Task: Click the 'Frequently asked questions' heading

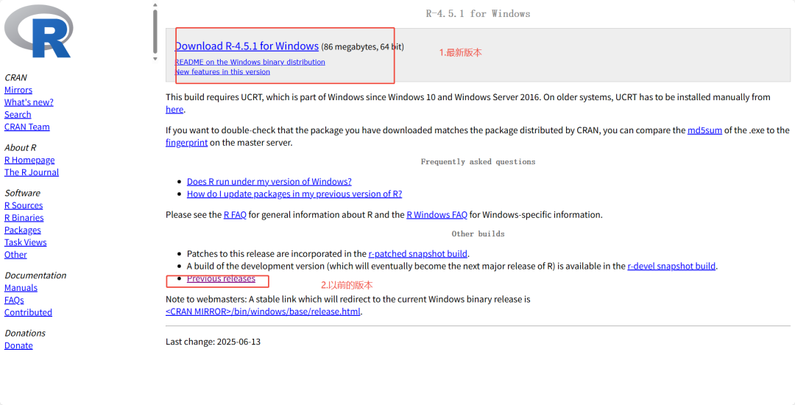Action: click(478, 162)
